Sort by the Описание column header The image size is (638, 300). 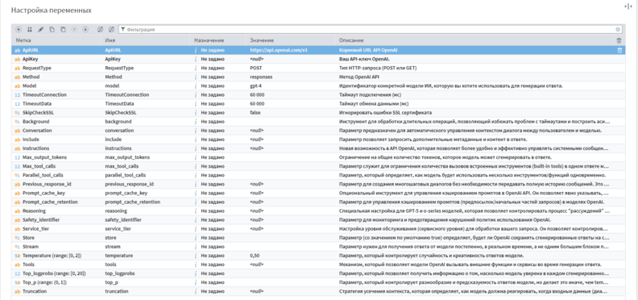pos(351,41)
